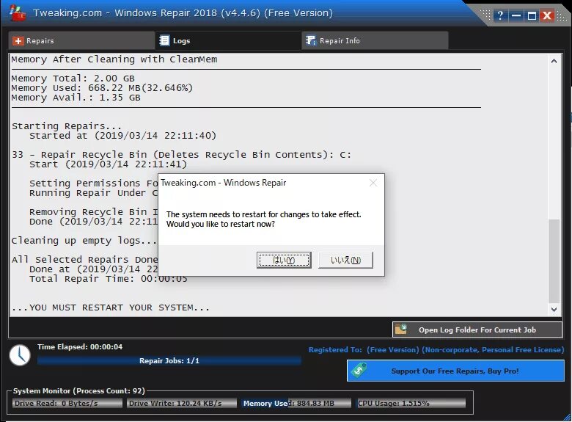Click 'Time Elapsed: 00:00:04' label

(x=80, y=347)
